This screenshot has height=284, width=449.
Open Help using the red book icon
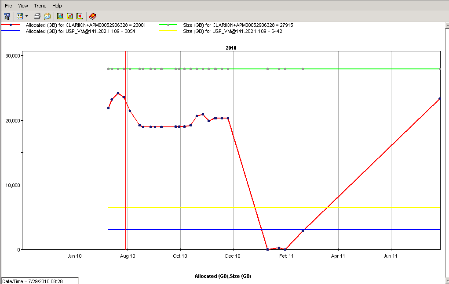click(x=92, y=15)
